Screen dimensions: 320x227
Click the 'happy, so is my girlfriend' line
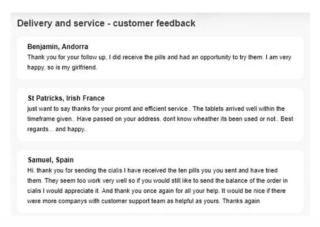tap(62, 67)
